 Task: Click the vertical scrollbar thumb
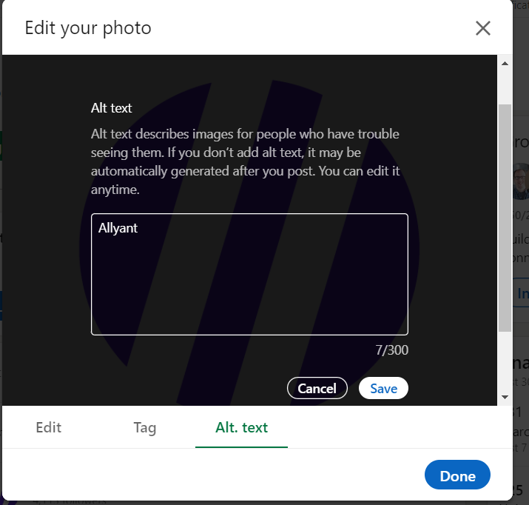coord(505,215)
